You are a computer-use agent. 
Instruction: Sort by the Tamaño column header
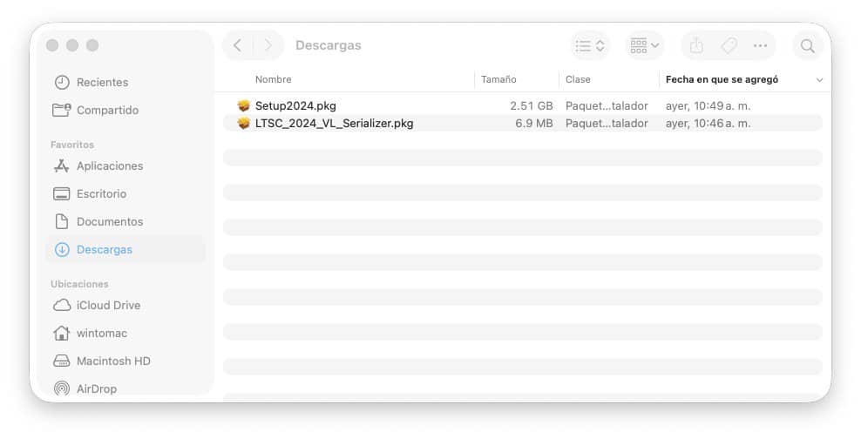(498, 79)
